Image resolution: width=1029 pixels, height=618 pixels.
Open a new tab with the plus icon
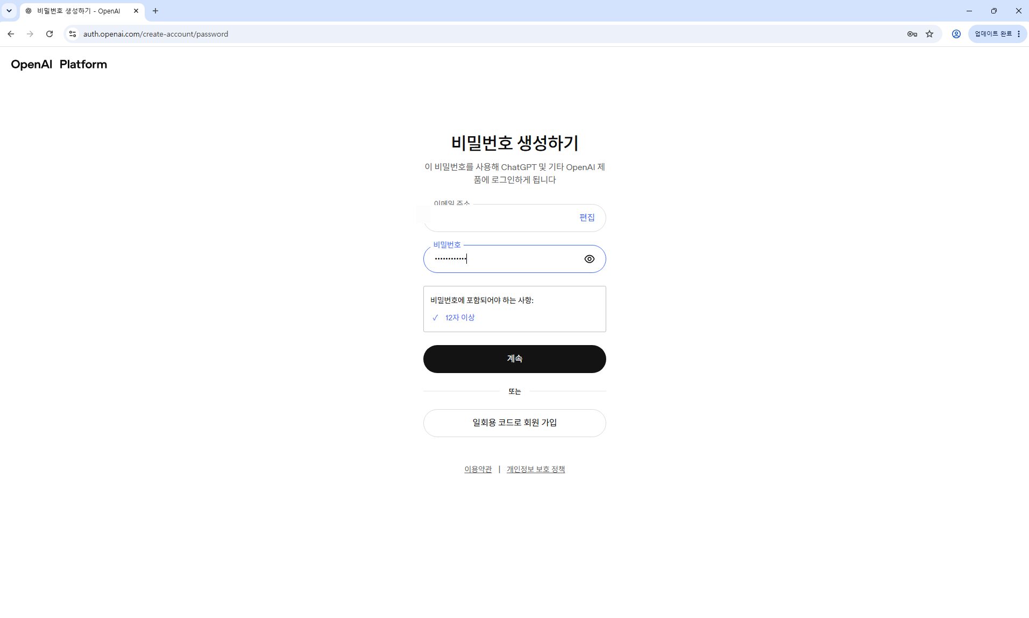coord(155,11)
